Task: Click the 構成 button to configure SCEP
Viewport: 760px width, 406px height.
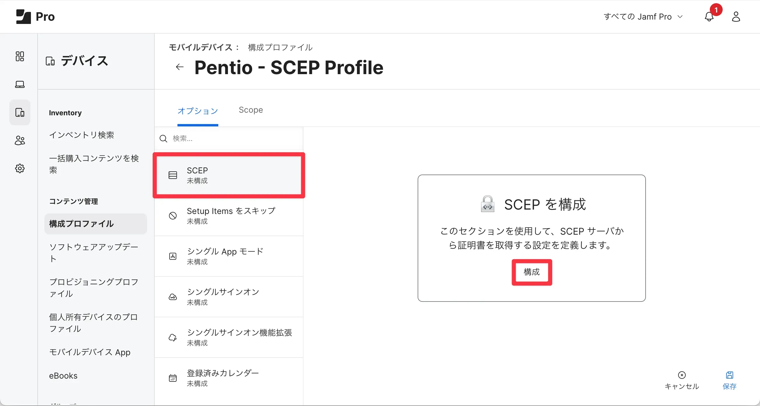Action: pos(532,272)
